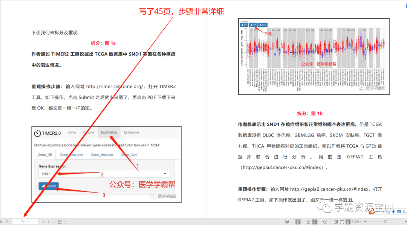Click the zoom slider handle
Image resolution: width=407 pixels, height=225 pixels.
point(386,222)
